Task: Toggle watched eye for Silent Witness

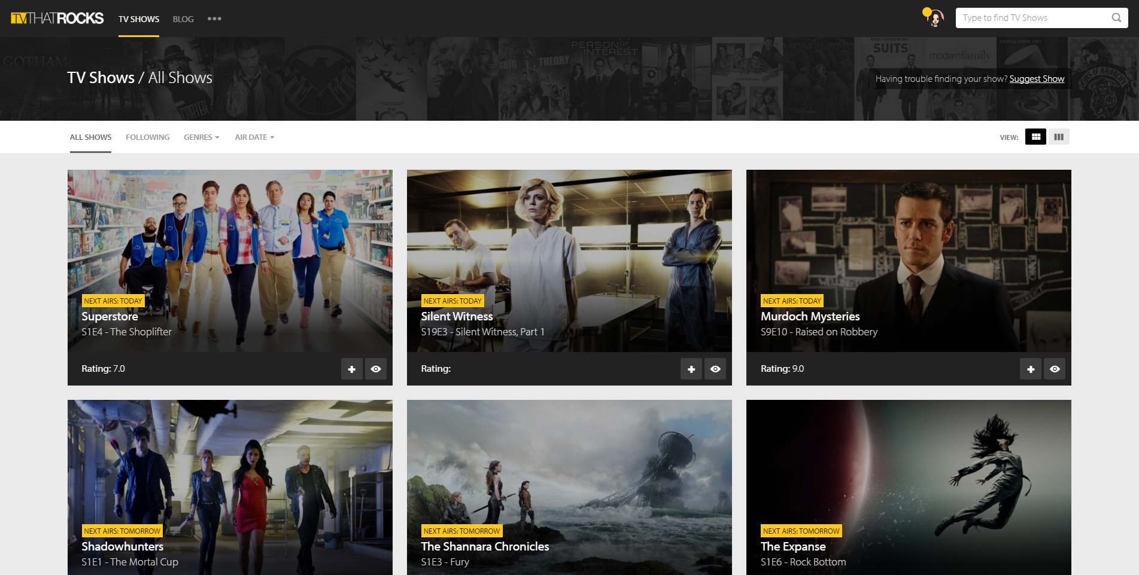Action: pos(715,369)
